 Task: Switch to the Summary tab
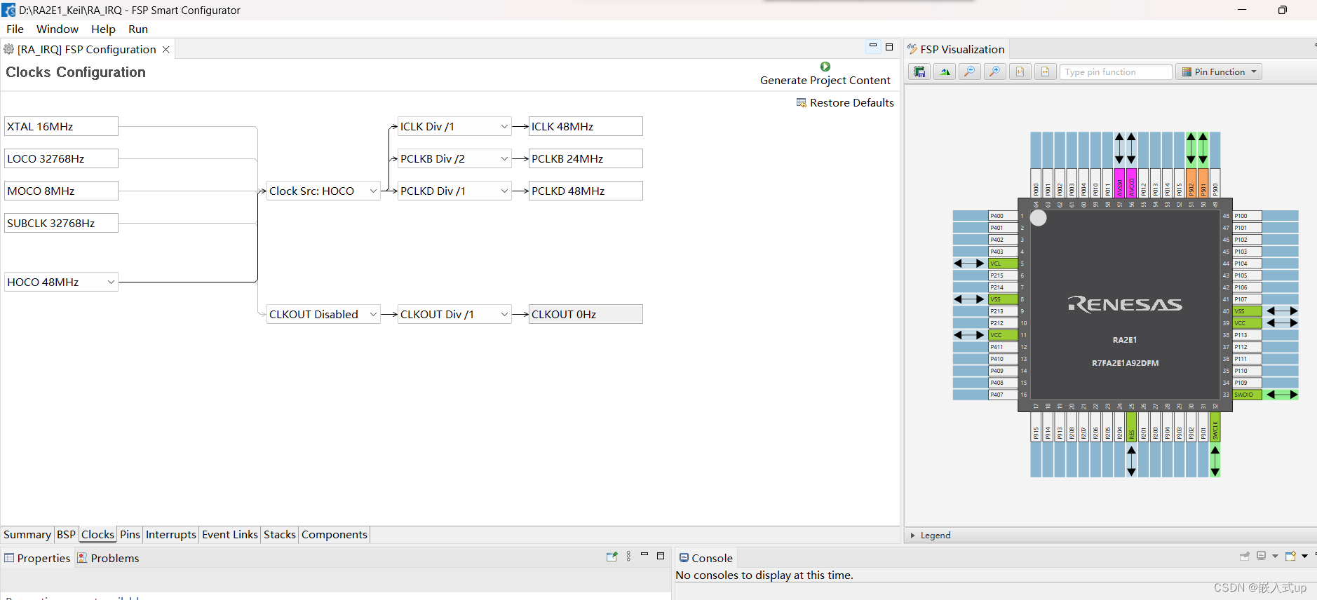pyautogui.click(x=27, y=534)
